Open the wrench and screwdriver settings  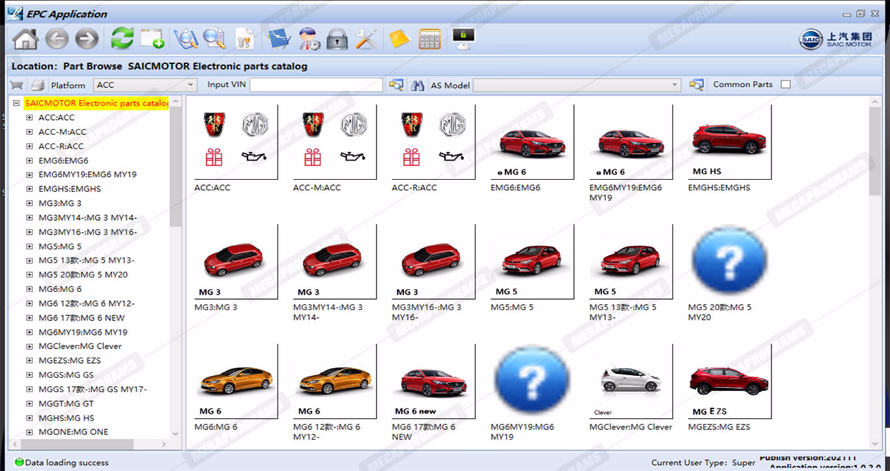[366, 39]
